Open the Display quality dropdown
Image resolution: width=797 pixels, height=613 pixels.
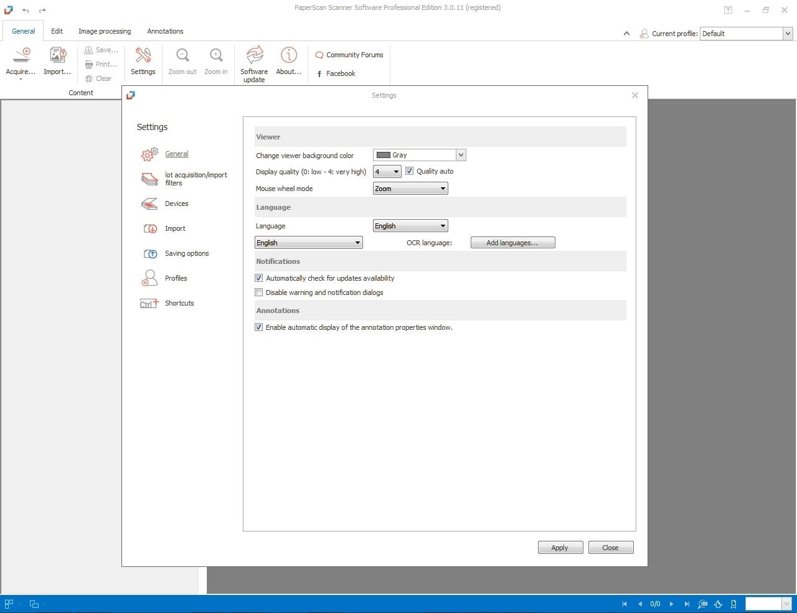(x=387, y=172)
